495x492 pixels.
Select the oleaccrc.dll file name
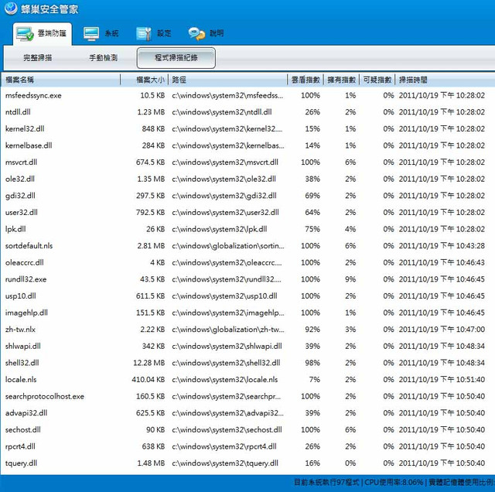(25, 263)
